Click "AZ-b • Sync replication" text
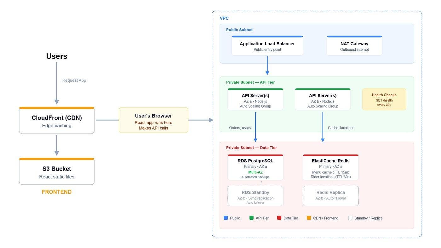 [x=255, y=198]
